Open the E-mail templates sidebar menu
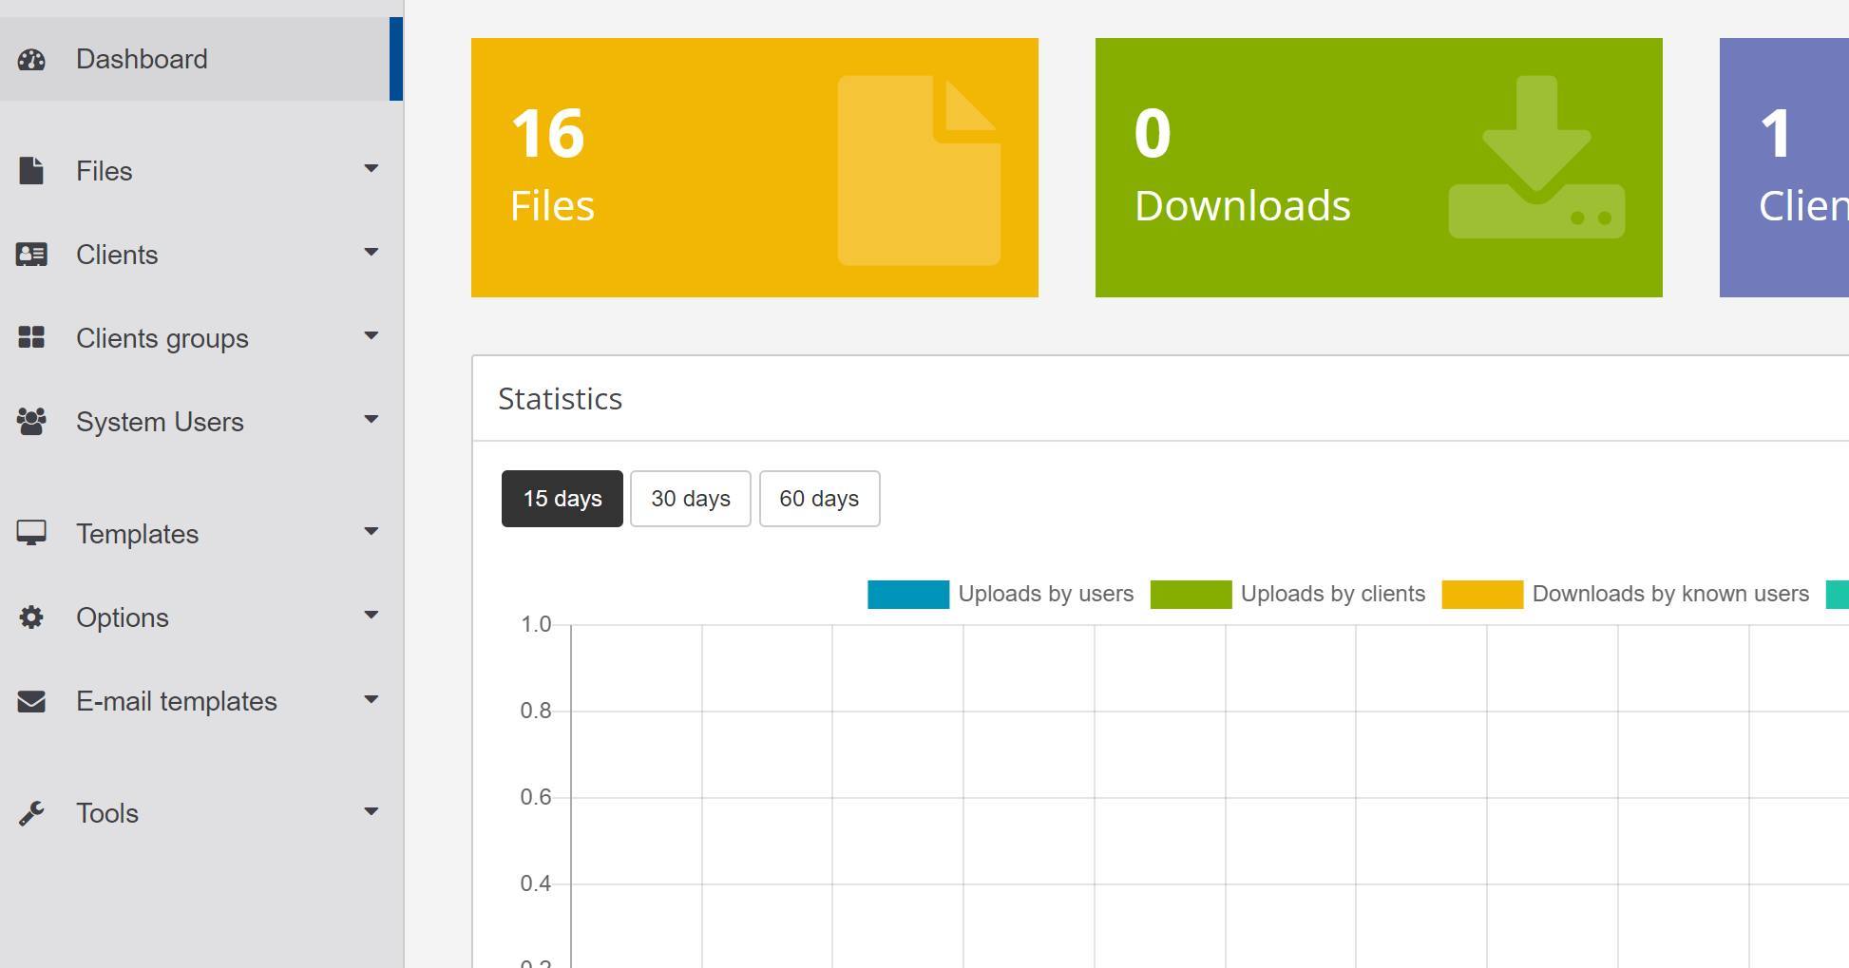The image size is (1849, 968). click(201, 701)
